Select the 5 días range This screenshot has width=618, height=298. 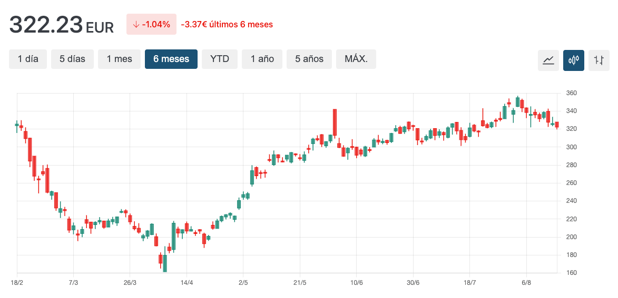(73, 59)
